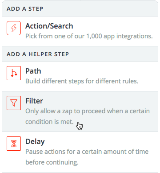Click 'Pause actions for a certain amount' line

[x=87, y=152]
